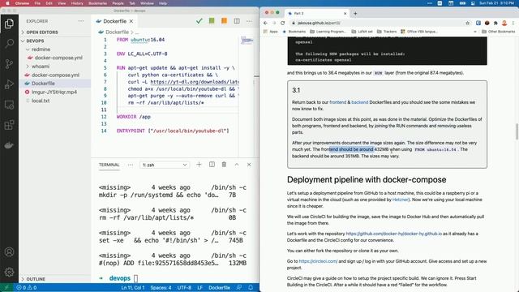Close the terminal panel
Viewport: 519px width, 292px height.
click(x=249, y=165)
